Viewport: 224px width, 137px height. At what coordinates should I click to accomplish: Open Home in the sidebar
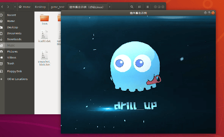tap(17, 21)
